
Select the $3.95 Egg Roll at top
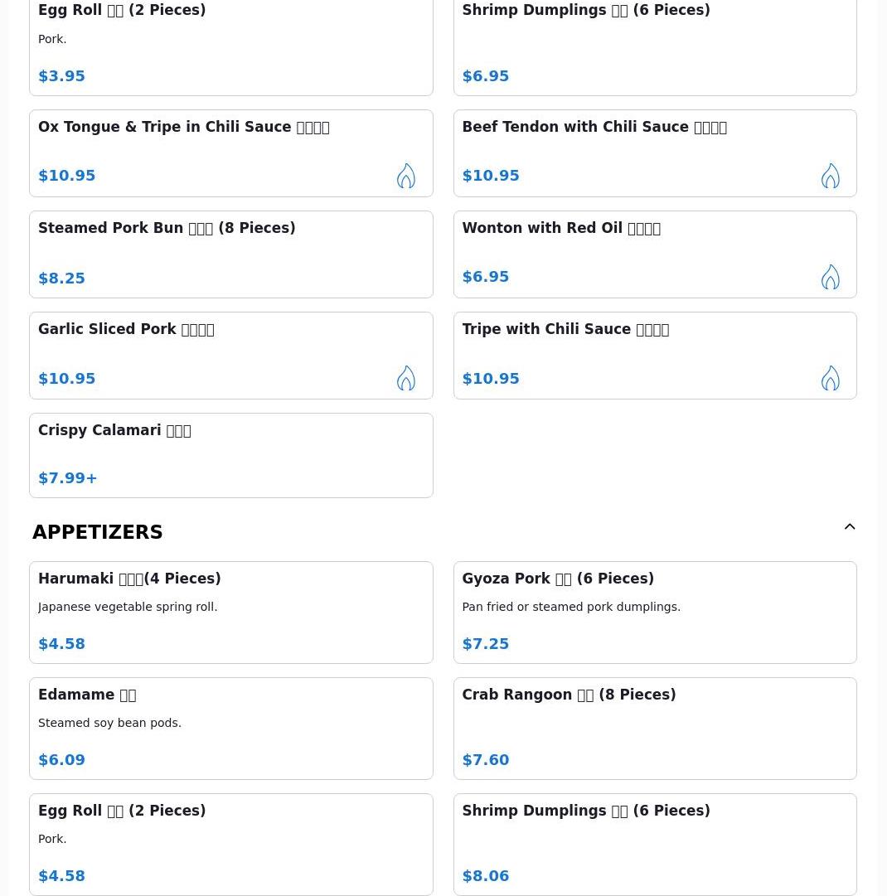point(230,46)
